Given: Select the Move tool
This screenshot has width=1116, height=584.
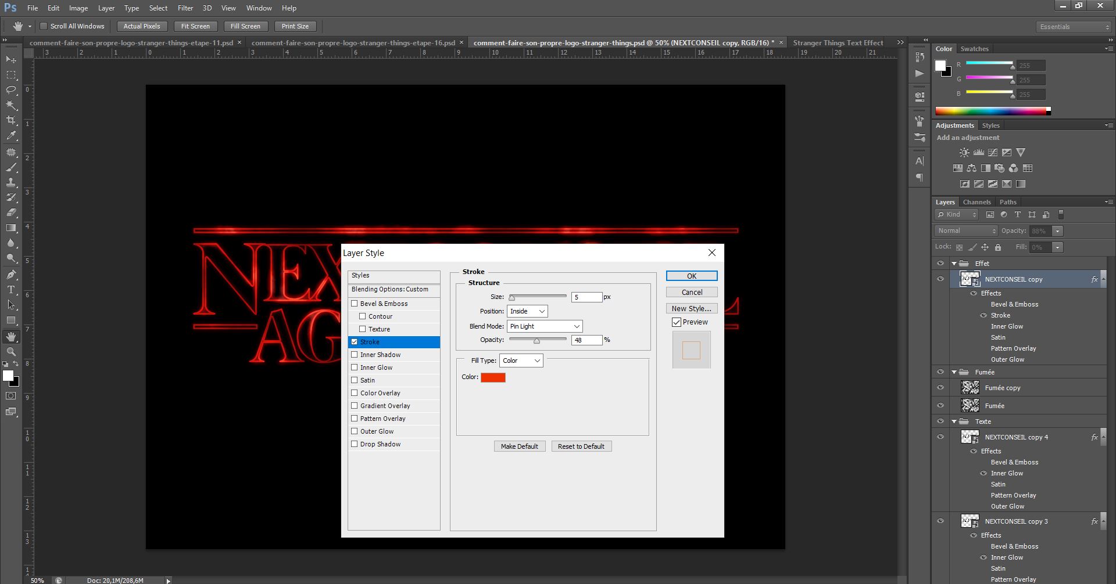Looking at the screenshot, I should click(x=11, y=59).
